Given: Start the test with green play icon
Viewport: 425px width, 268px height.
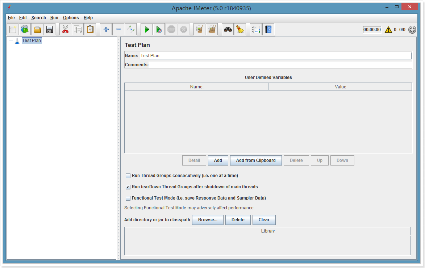Looking at the screenshot, I should (147, 29).
